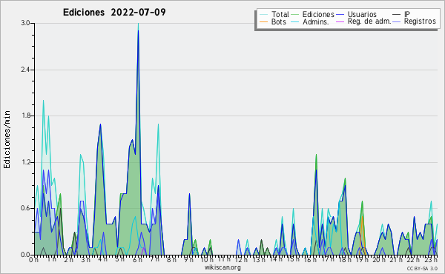Click the 3.0 y-axis value
The height and width of the screenshot is (274, 445).
click(x=25, y=23)
